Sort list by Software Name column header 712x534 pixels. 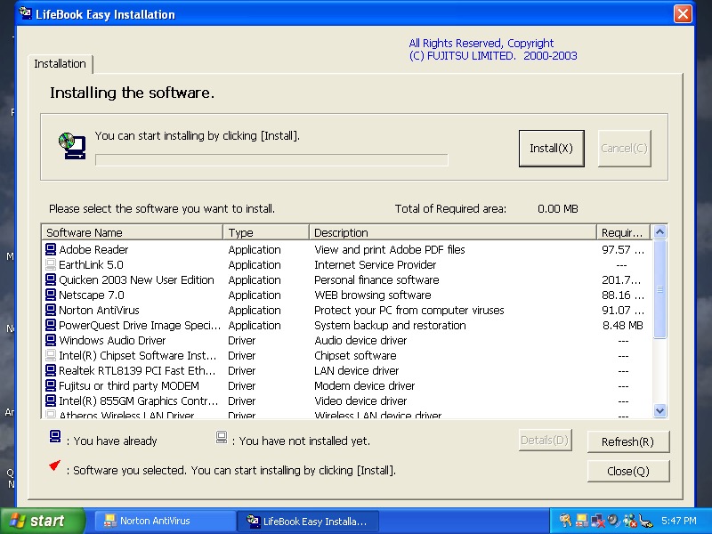pyautogui.click(x=133, y=233)
